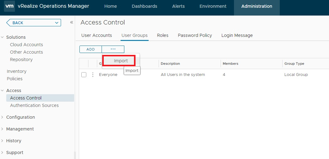
Task: Switch to the User Groups tab
Action: (135, 35)
